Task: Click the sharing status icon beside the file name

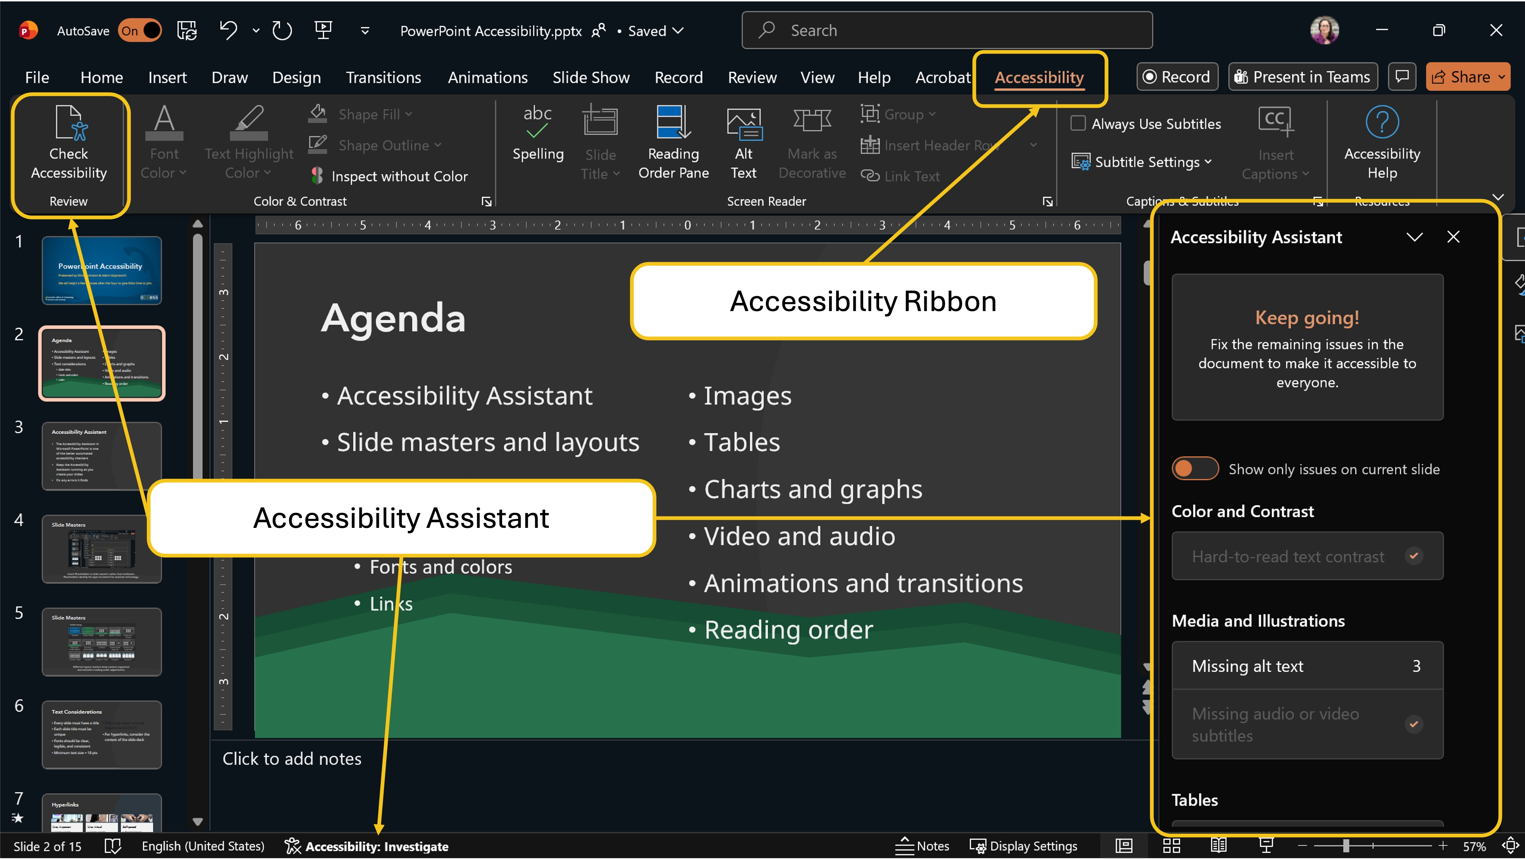Action: (598, 30)
